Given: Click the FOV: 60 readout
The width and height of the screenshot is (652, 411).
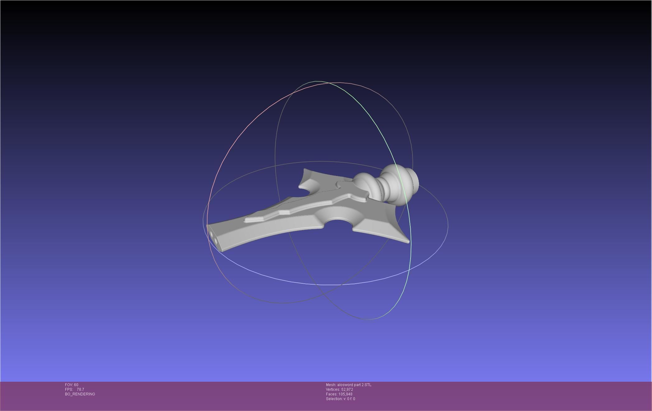Looking at the screenshot, I should click(72, 385).
